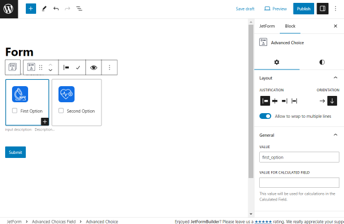This screenshot has height=224, width=344.
Task: Select the edit tools pencil icon
Action: (44, 9)
